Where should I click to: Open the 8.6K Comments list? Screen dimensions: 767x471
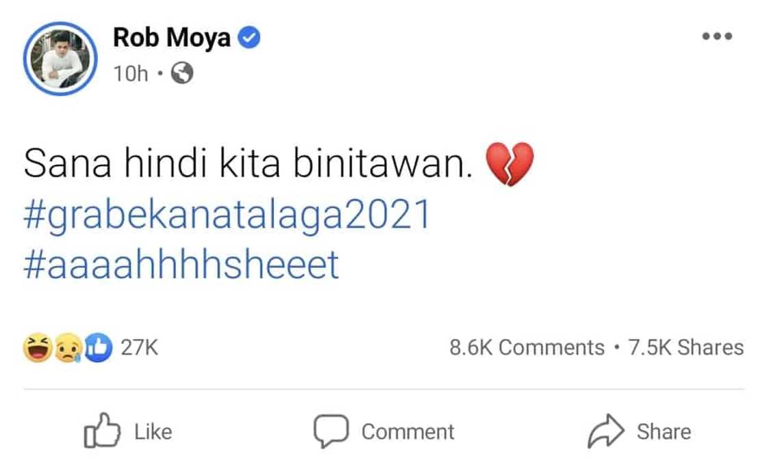point(527,347)
